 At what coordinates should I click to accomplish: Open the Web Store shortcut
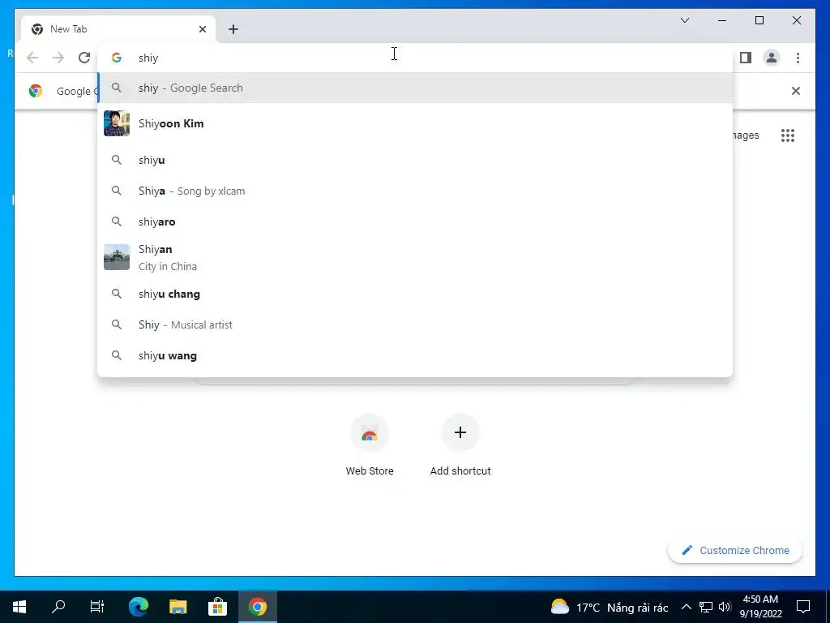(370, 446)
